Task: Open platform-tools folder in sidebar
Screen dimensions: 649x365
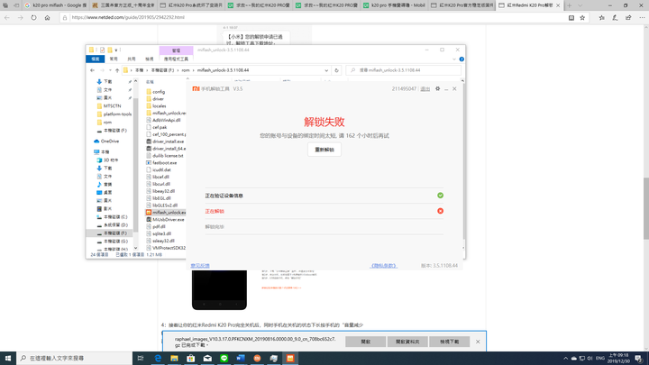Action: [x=114, y=114]
